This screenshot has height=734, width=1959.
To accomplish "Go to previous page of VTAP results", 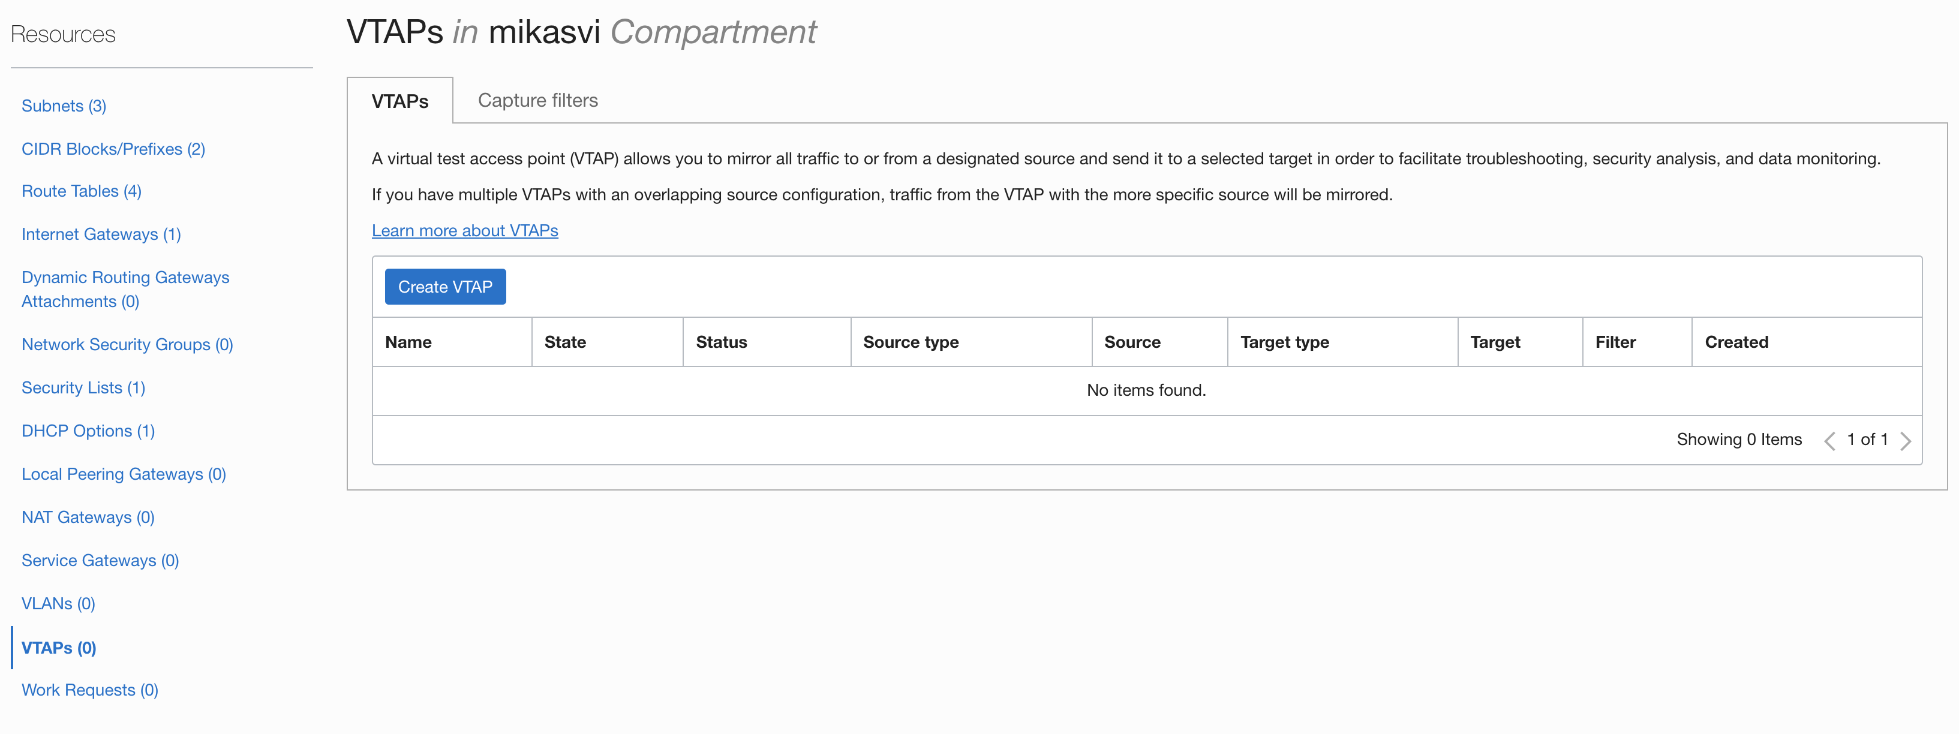I will pyautogui.click(x=1829, y=440).
